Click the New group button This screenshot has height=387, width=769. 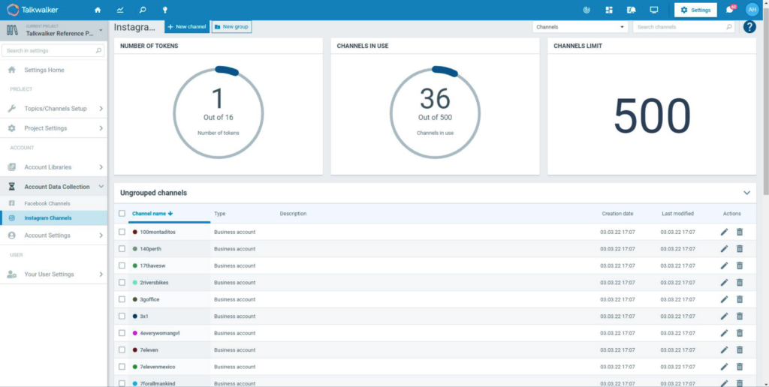pyautogui.click(x=231, y=27)
